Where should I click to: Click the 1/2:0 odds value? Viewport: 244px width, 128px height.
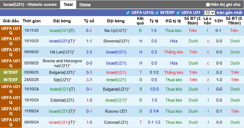154,89
